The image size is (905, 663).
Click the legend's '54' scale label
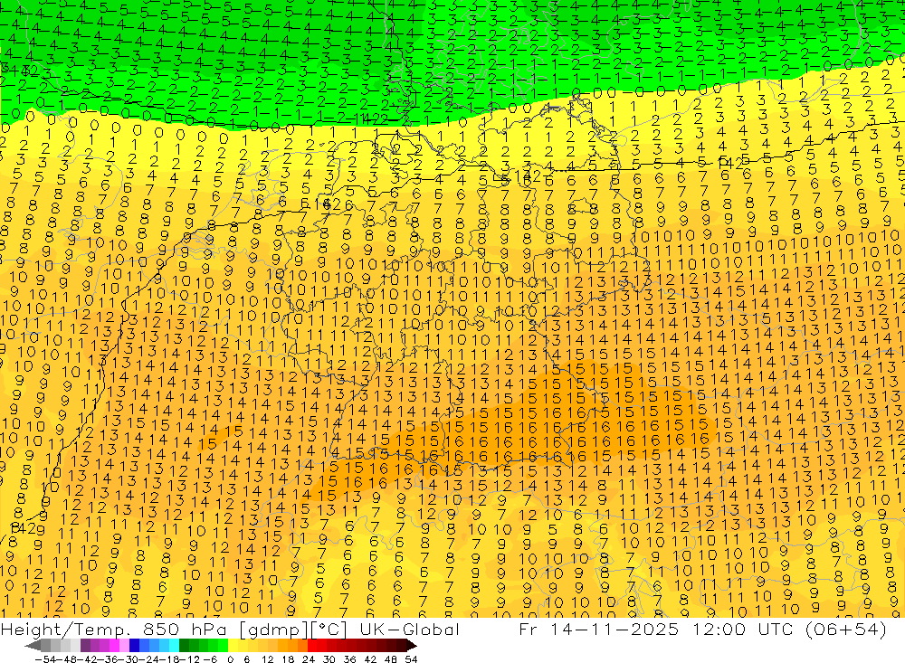(x=411, y=659)
